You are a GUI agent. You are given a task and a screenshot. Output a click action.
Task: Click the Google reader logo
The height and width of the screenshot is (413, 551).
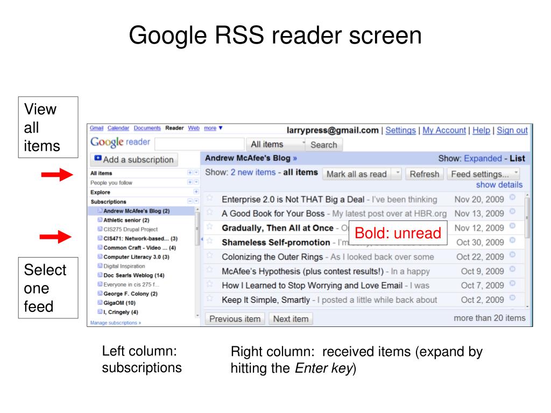[120, 142]
